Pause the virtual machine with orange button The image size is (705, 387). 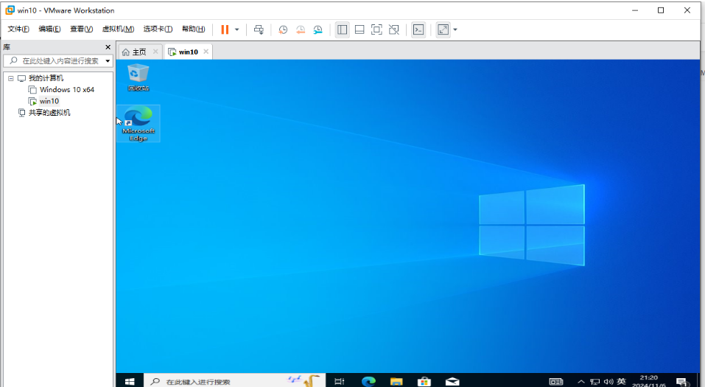pyautogui.click(x=225, y=29)
